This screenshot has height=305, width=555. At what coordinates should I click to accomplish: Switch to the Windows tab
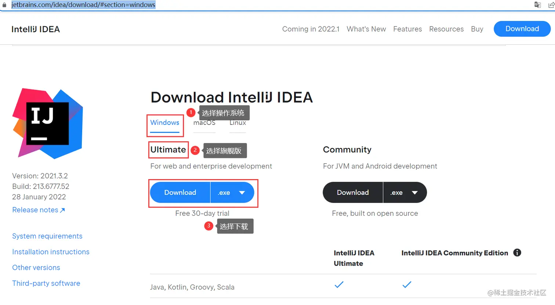[165, 123]
